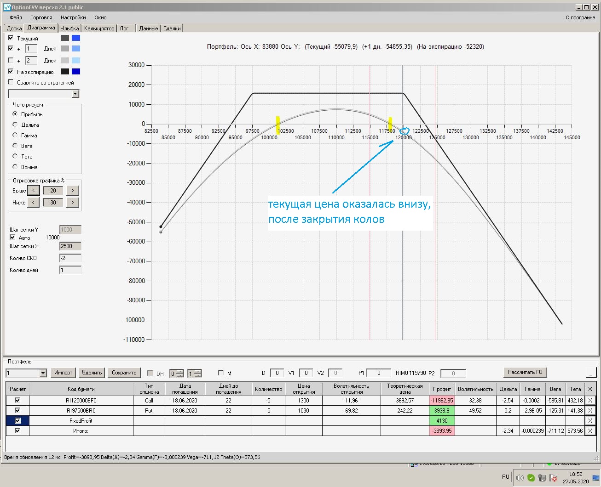Image resolution: width=601 pixels, height=487 pixels.
Task: Remove the RI97500BR0 Put row via X
Action: coord(590,411)
